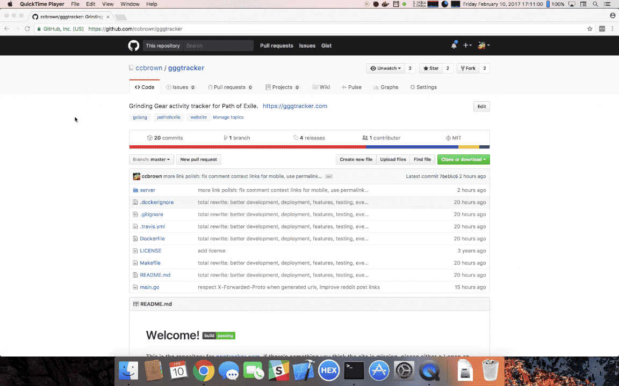Bookmark page with star icon in address bar
The image size is (619, 386).
[590, 29]
